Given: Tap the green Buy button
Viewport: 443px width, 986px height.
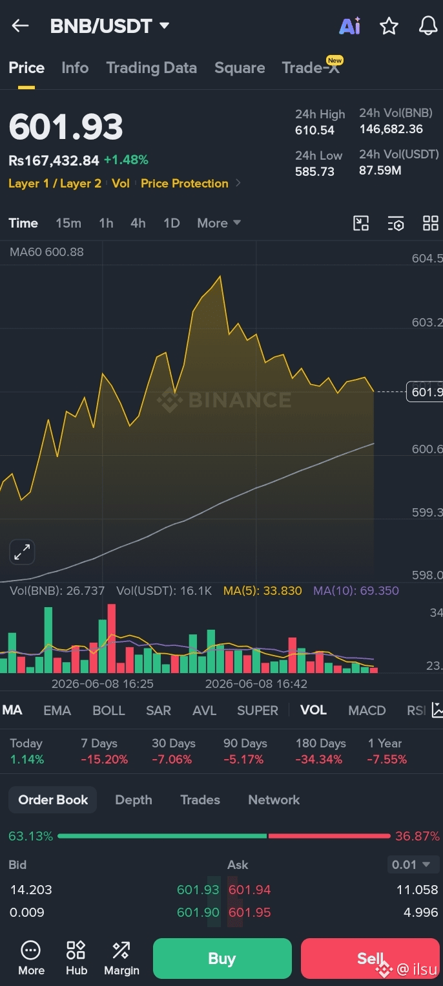Looking at the screenshot, I should click(x=222, y=958).
